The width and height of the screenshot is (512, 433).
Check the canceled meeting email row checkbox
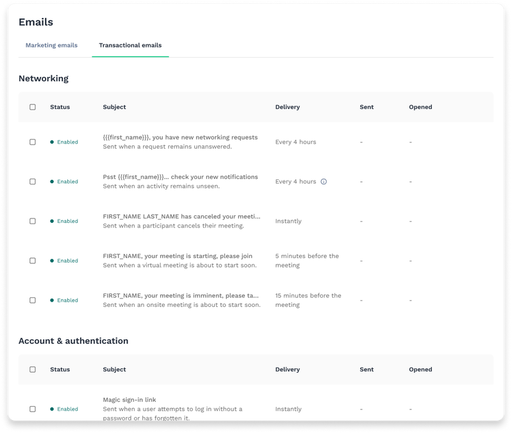point(33,222)
